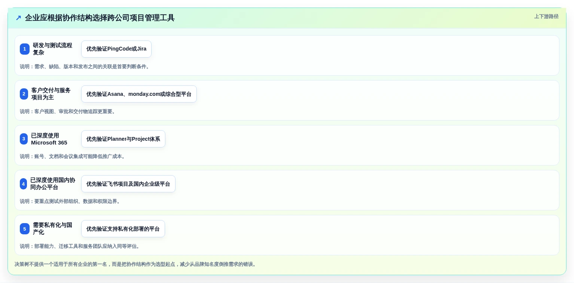The height and width of the screenshot is (283, 574).
Task: Click the note about 部署能力、迁移工具和服务团队
Action: [80, 246]
